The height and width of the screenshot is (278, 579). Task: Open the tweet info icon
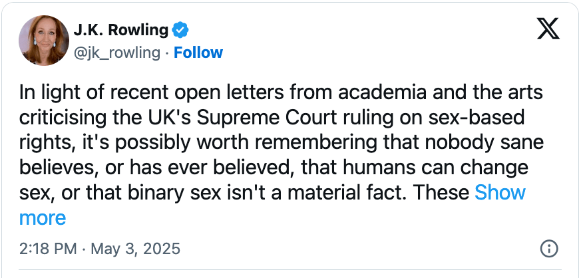tap(548, 249)
